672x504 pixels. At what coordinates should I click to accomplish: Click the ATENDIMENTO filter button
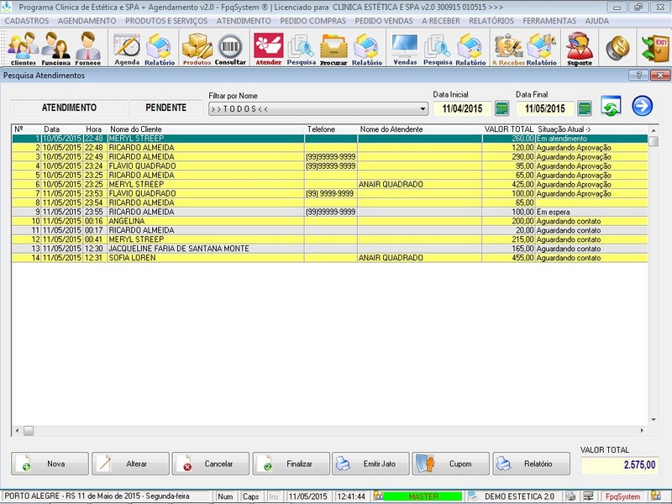click(x=69, y=108)
